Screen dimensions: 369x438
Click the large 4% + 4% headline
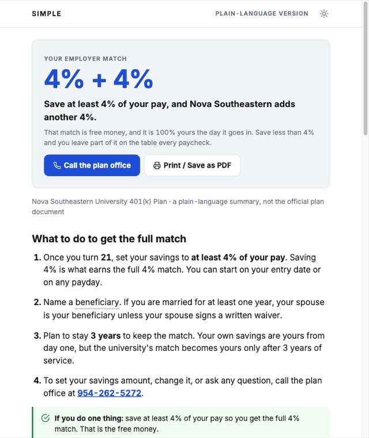coord(99,79)
